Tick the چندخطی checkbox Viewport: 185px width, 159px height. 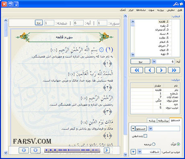(145, 136)
